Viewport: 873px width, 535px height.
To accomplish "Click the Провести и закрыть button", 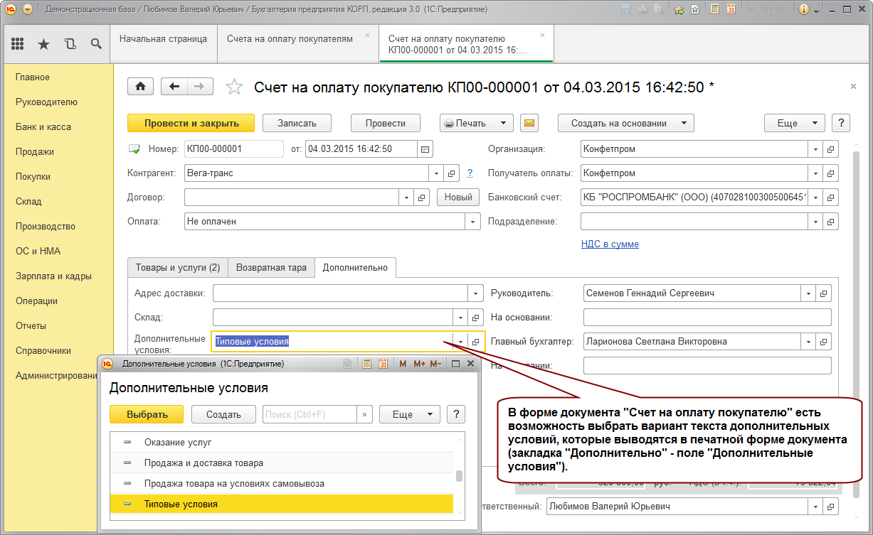I will pos(191,123).
